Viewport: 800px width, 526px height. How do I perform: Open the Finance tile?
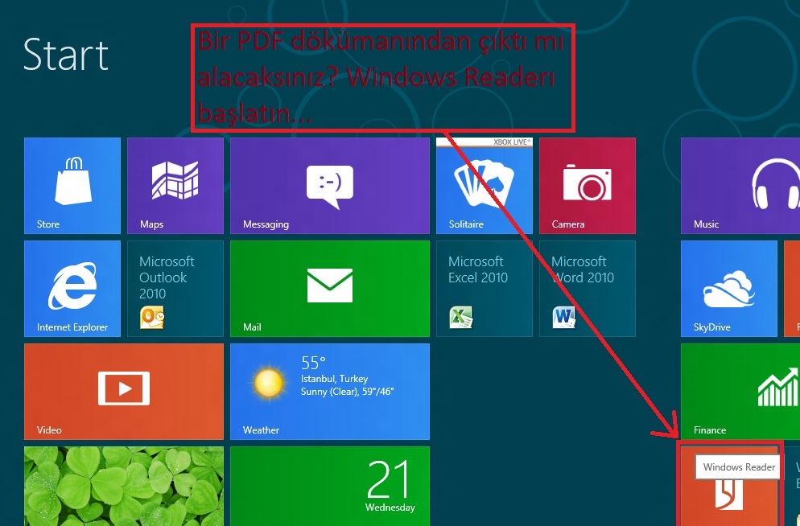(740, 392)
